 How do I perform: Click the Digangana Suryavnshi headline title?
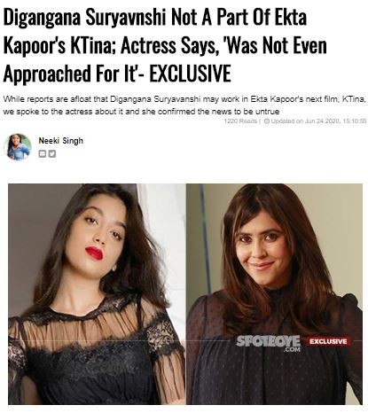(x=166, y=45)
